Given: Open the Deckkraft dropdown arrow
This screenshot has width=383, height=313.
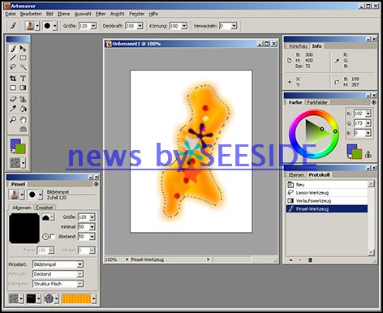Looking at the screenshot, I should (140, 26).
